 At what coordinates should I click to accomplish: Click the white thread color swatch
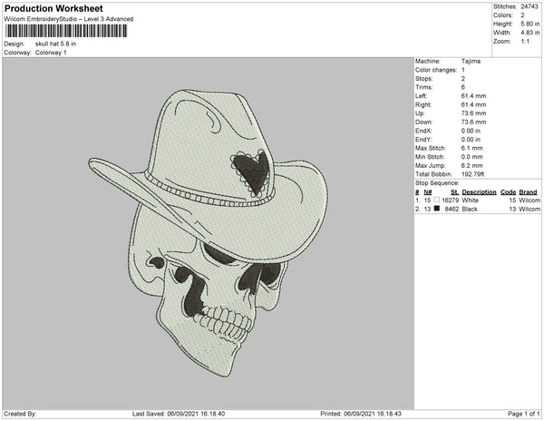pos(438,201)
